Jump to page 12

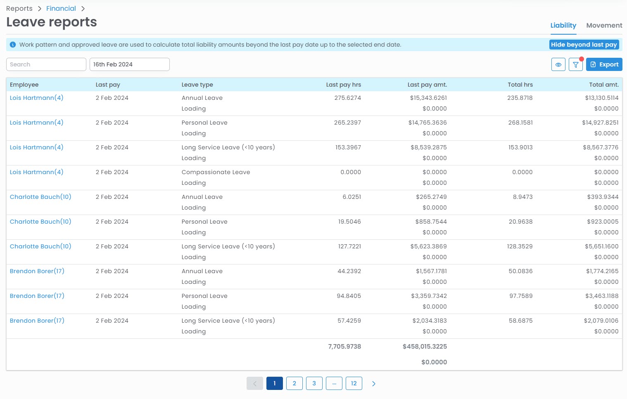[354, 383]
